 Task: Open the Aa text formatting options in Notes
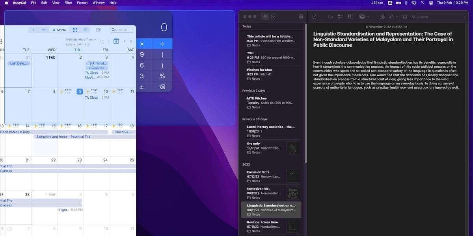tap(330, 17)
